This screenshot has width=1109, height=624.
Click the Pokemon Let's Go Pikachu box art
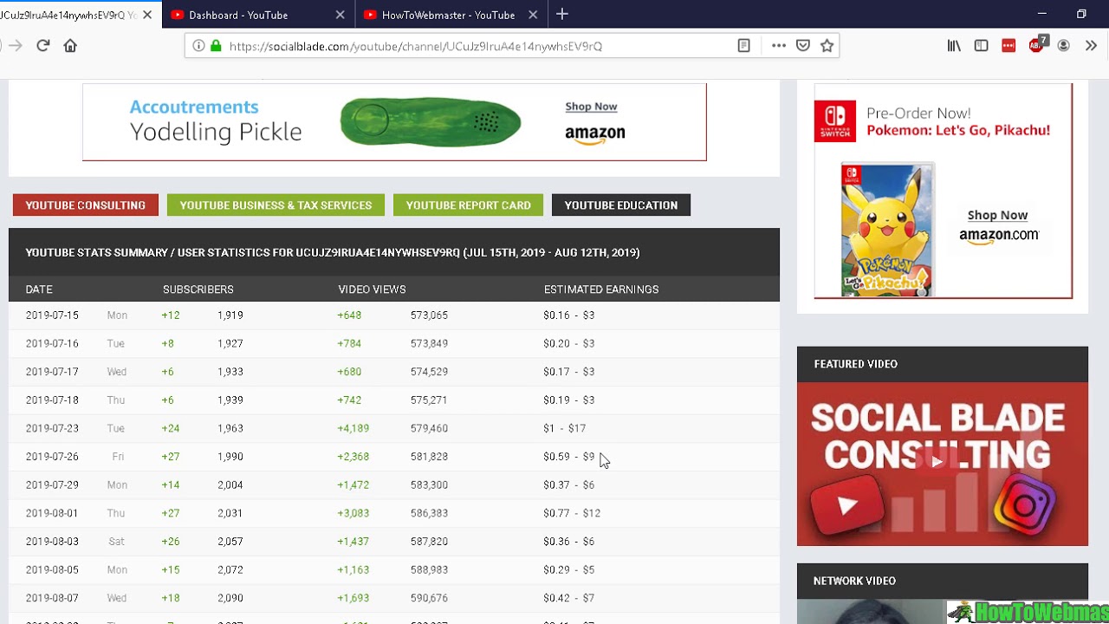click(x=887, y=230)
